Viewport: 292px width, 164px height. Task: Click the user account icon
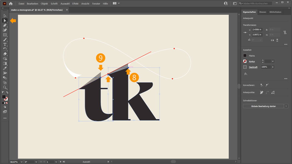(226, 3)
